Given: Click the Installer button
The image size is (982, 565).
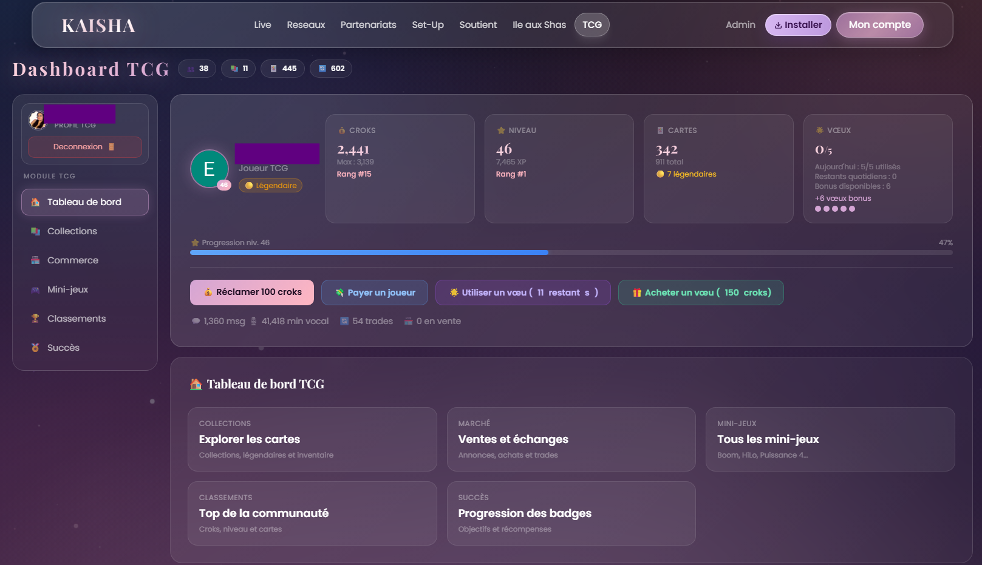Looking at the screenshot, I should [x=798, y=25].
